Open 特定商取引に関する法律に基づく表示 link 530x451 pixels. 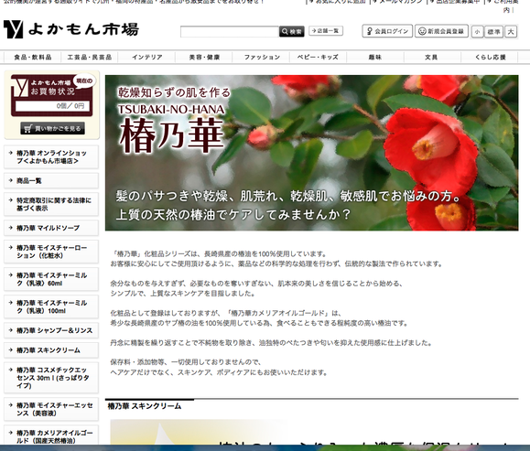(x=51, y=204)
